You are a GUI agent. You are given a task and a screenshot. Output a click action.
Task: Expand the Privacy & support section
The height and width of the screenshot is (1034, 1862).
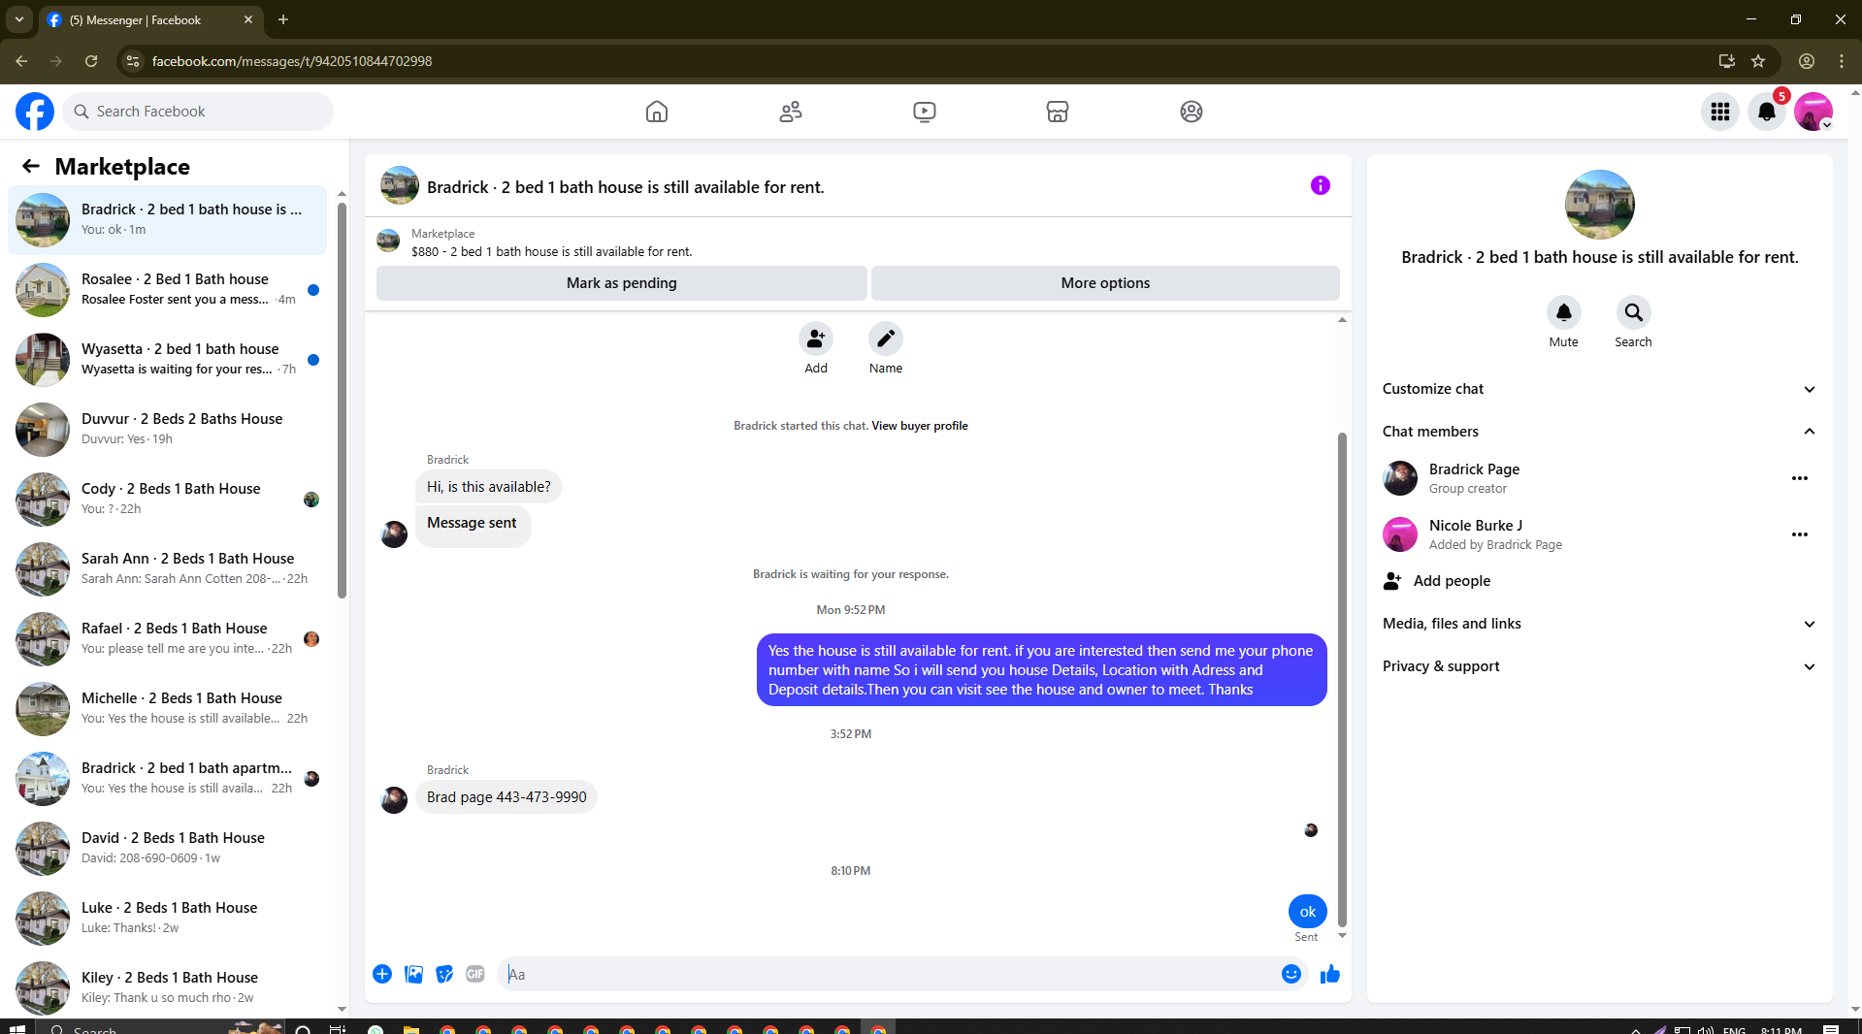(1600, 666)
